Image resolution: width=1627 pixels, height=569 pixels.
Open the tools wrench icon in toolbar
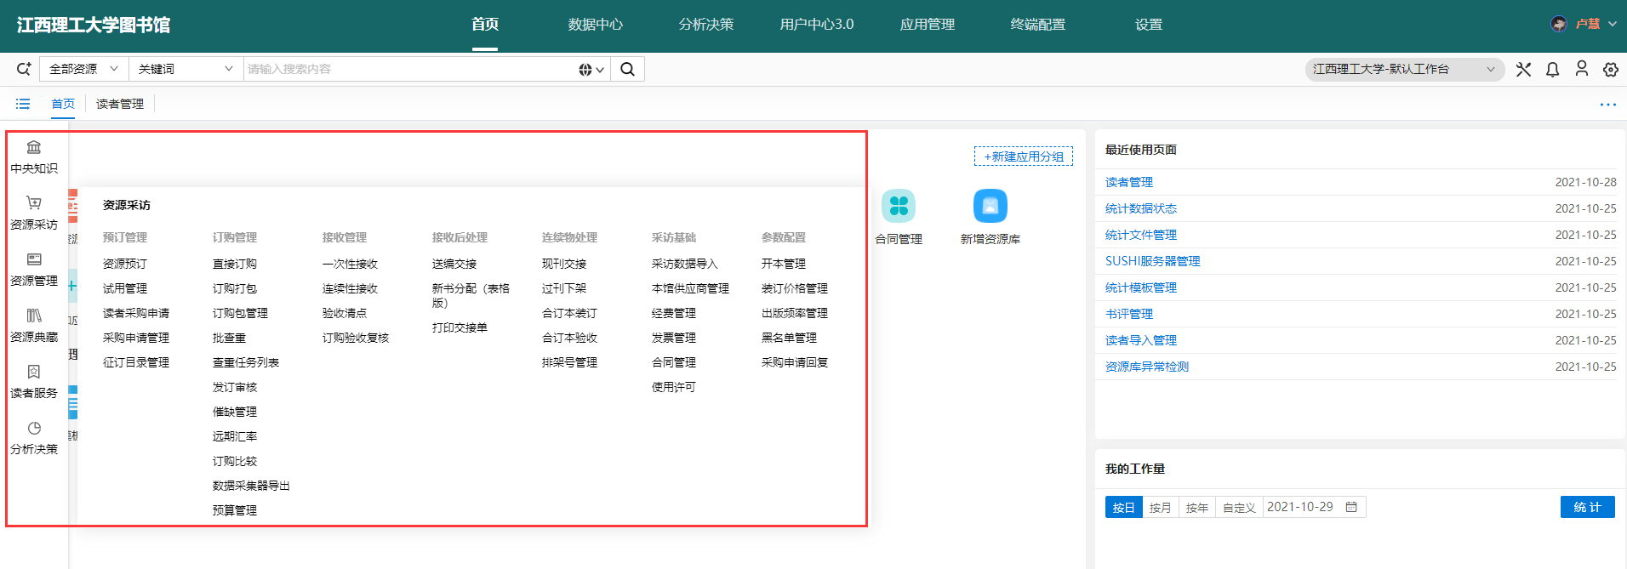[1523, 70]
